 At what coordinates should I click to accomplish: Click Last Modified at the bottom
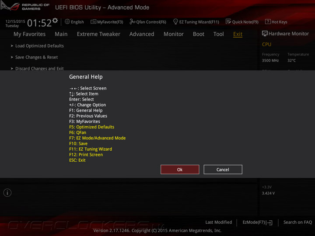[219, 222]
